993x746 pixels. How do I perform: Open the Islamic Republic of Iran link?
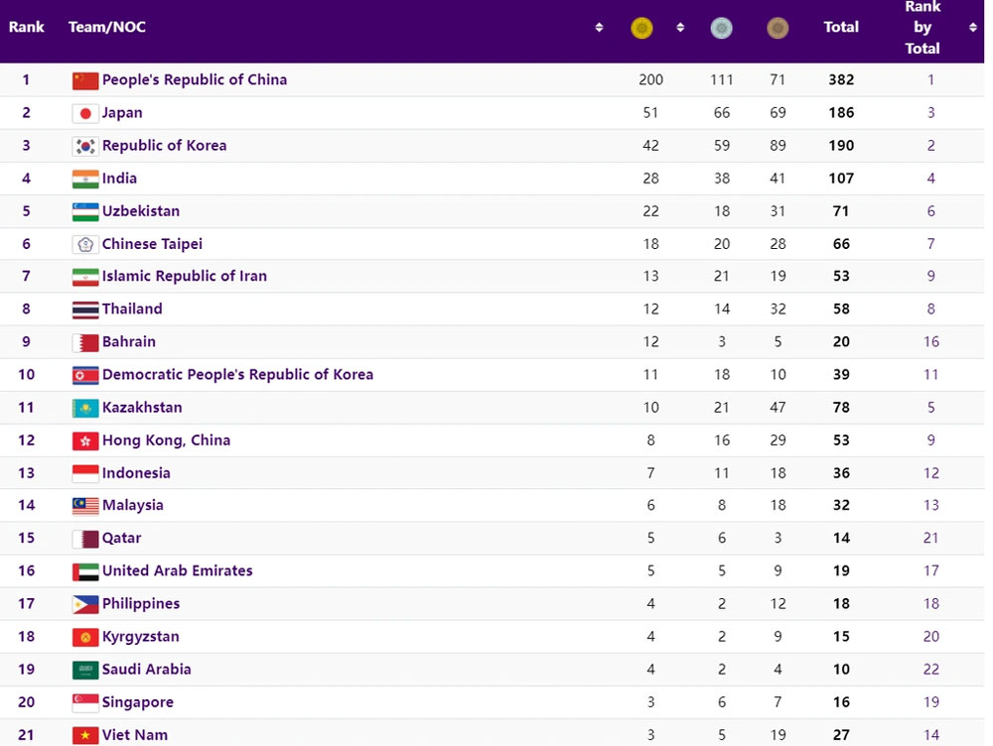(x=185, y=277)
